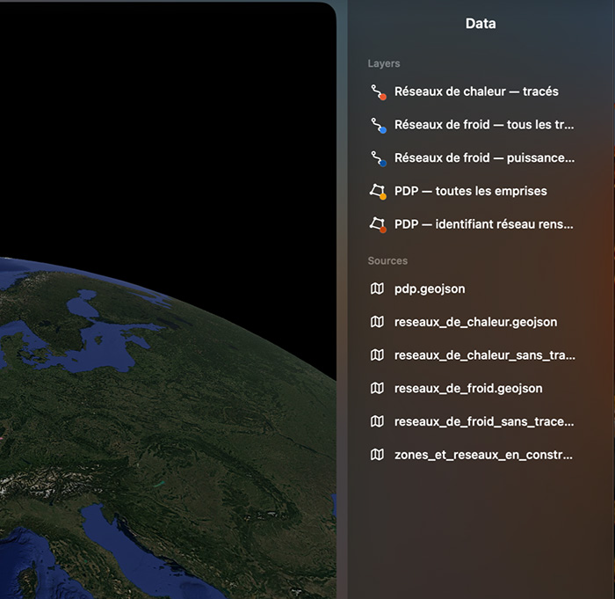This screenshot has width=615, height=599.
Task: Click map icon beside reseaux_de_froid.geojson
Action: 377,389
